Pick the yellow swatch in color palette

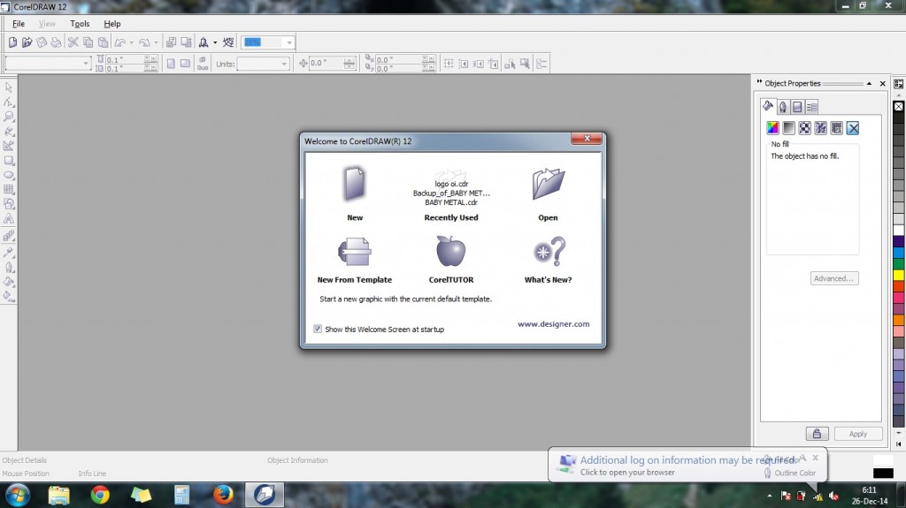899,275
